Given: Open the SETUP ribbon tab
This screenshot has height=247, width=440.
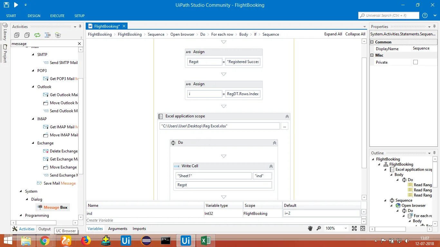Looking at the screenshot, I should 80,16.
